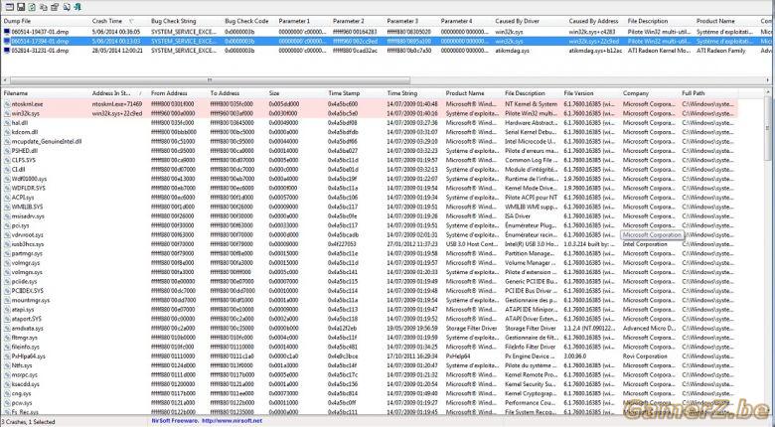Image resolution: width=775 pixels, height=427 pixels.
Task: Click the file icon beside fltmgr.sys
Action: 7,338
